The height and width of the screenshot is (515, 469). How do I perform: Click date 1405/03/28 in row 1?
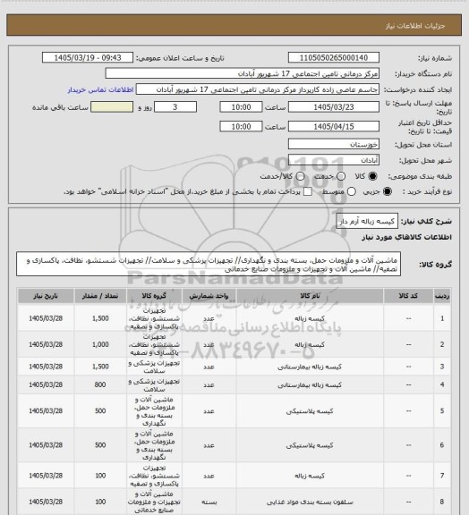pos(46,318)
